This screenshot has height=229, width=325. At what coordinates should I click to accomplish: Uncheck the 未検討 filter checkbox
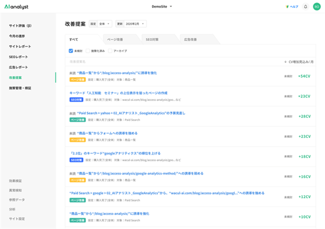tap(71, 51)
